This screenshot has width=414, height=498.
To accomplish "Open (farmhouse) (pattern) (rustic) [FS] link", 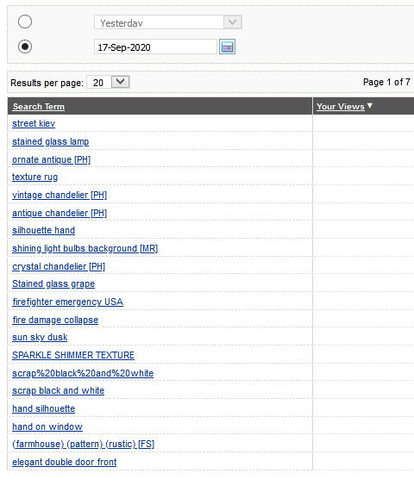I will (84, 444).
